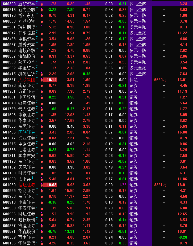Select the 招商证券 stock name
Viewport: 193px width, 246px height.
27,191
